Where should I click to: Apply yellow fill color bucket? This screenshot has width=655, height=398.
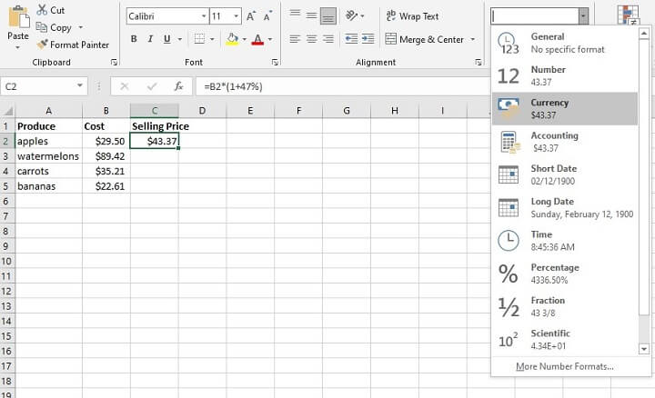point(232,39)
